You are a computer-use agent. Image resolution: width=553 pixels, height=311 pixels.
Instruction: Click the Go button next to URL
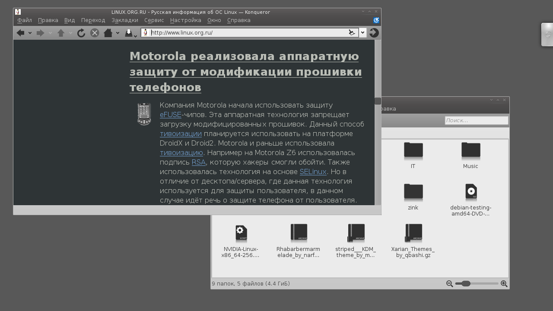[x=374, y=33]
